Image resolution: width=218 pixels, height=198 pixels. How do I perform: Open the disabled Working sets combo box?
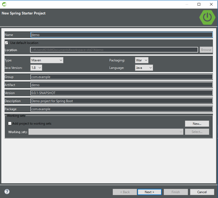[x=106, y=132]
